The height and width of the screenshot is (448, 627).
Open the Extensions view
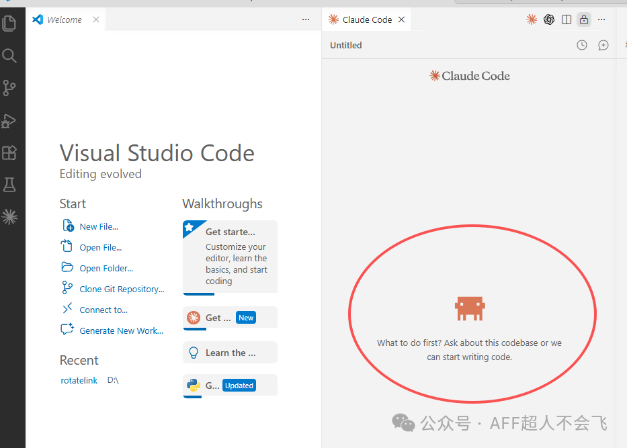pyautogui.click(x=9, y=152)
